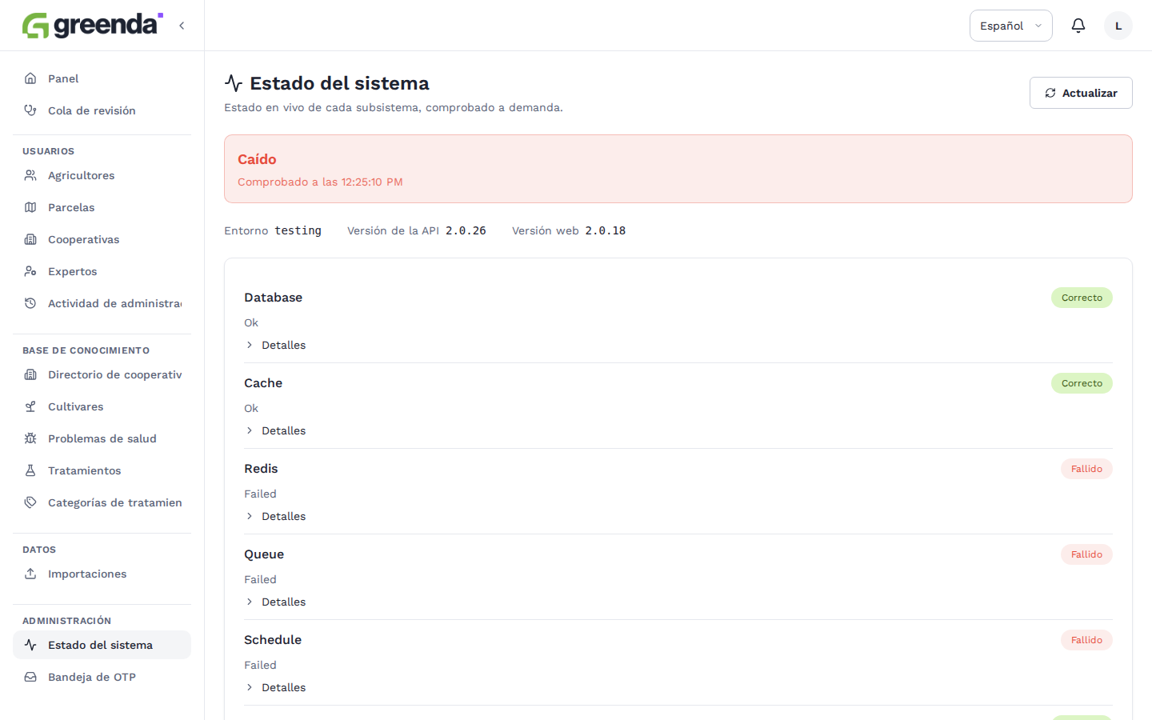Click the page heading 'Estado del sistema'
The height and width of the screenshot is (720, 1152).
click(x=339, y=83)
